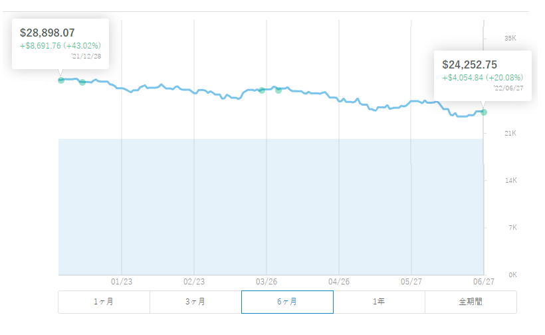Click the '22/06/27 date in tooltip

508,88
